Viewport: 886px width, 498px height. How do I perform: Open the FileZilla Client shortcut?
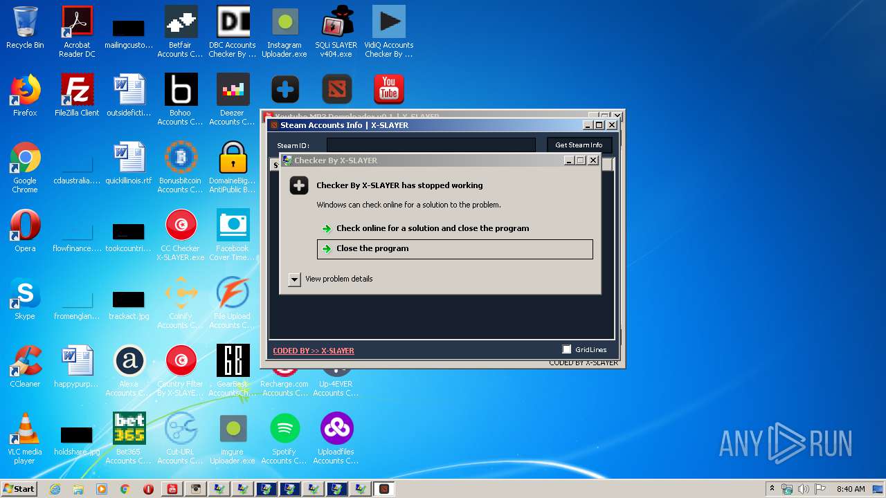(x=77, y=95)
